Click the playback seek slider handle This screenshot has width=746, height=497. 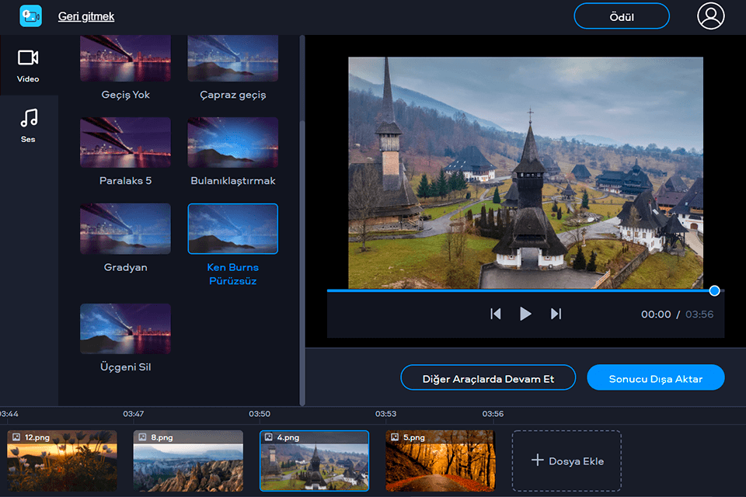714,290
